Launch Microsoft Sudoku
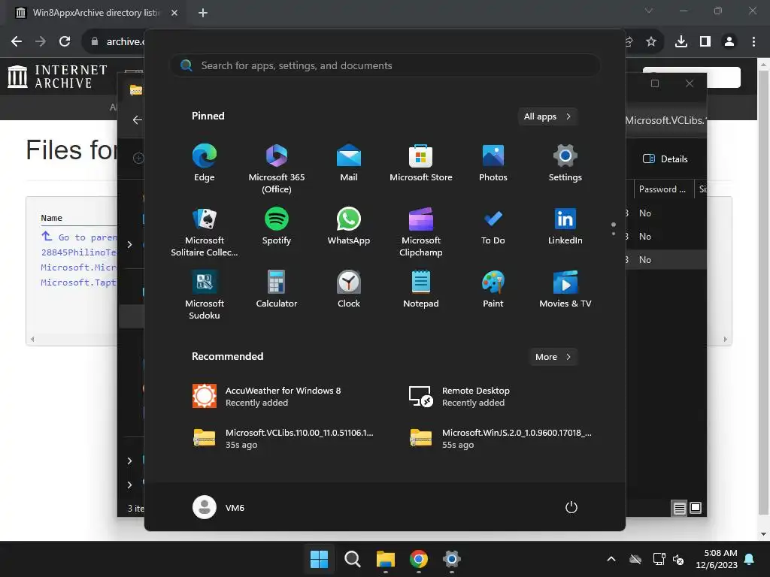 point(205,295)
